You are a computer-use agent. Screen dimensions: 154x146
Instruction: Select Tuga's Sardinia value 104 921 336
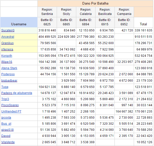coord(47,87)
